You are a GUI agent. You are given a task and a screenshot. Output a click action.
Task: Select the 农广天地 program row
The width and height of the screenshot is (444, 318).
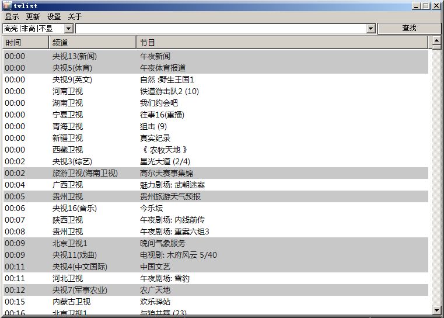pyautogui.click(x=215, y=290)
